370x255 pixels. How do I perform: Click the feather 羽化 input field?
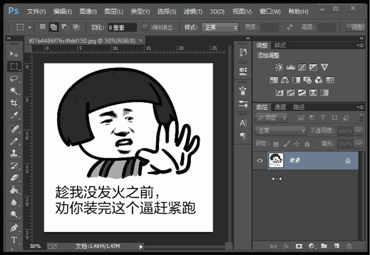[x=122, y=27]
